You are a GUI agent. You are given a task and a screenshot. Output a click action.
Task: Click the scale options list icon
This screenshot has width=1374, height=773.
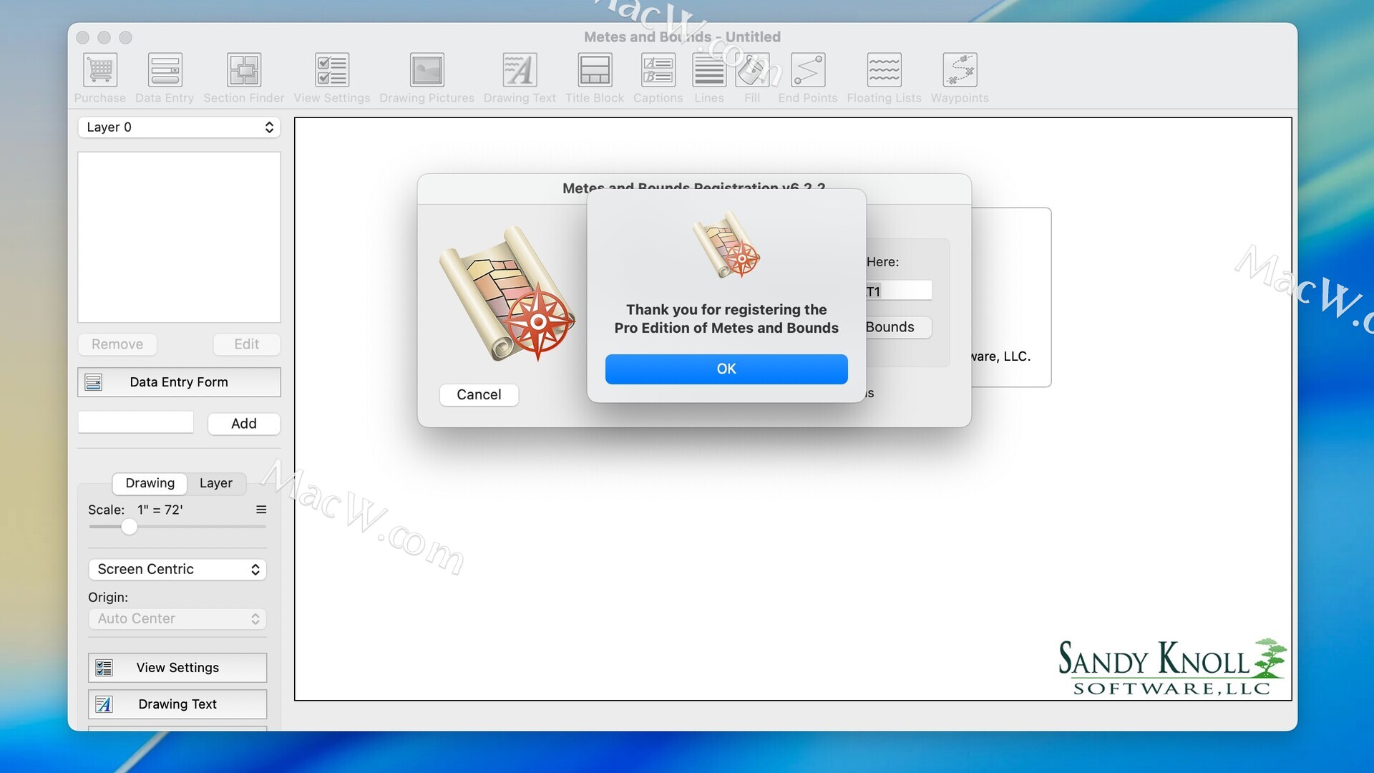pyautogui.click(x=261, y=510)
